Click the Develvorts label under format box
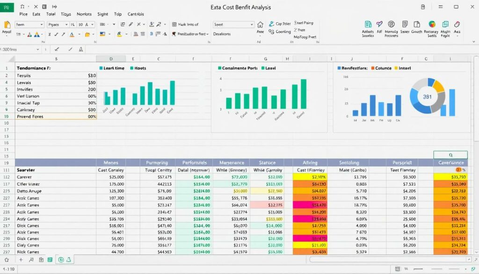479x274 pixels. (x=222, y=34)
